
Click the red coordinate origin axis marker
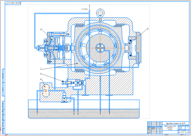tap(3, 133)
